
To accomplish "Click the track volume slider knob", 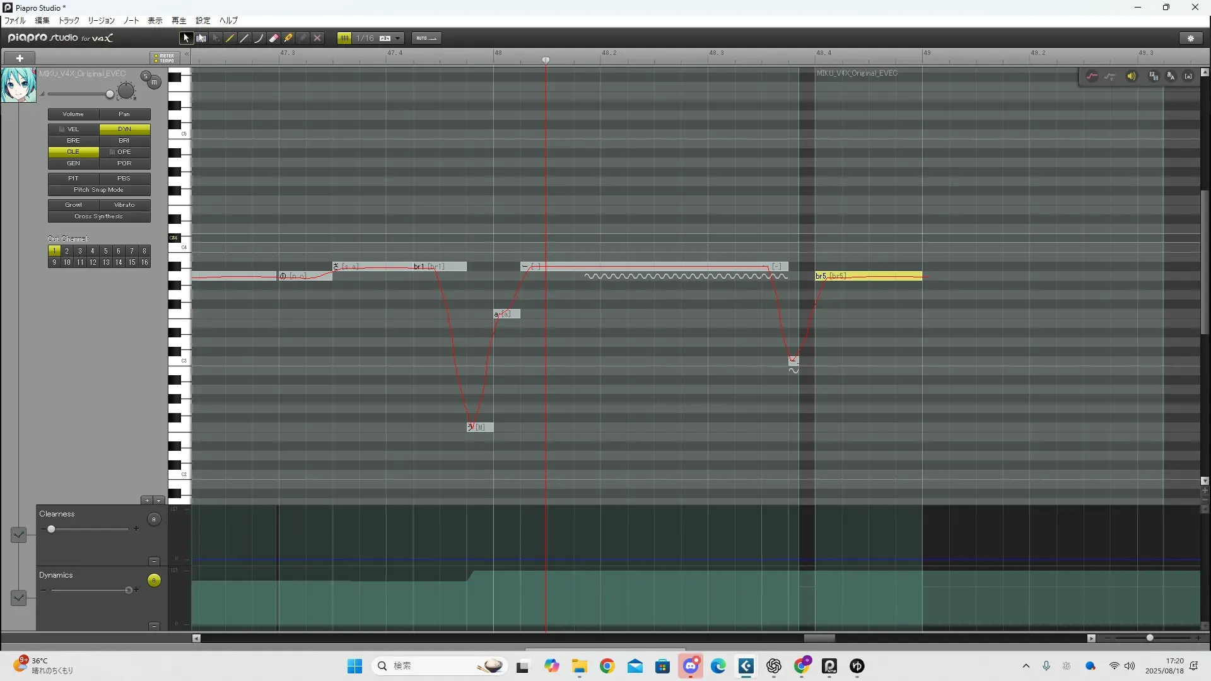I will 110,95.
